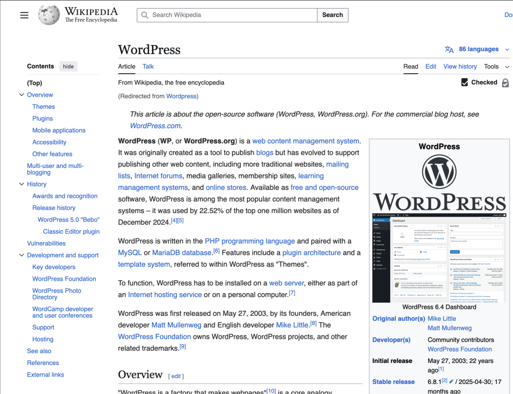Open the WordPress.com hatnote link
Viewport: 513px width, 394px height.
pos(155,126)
